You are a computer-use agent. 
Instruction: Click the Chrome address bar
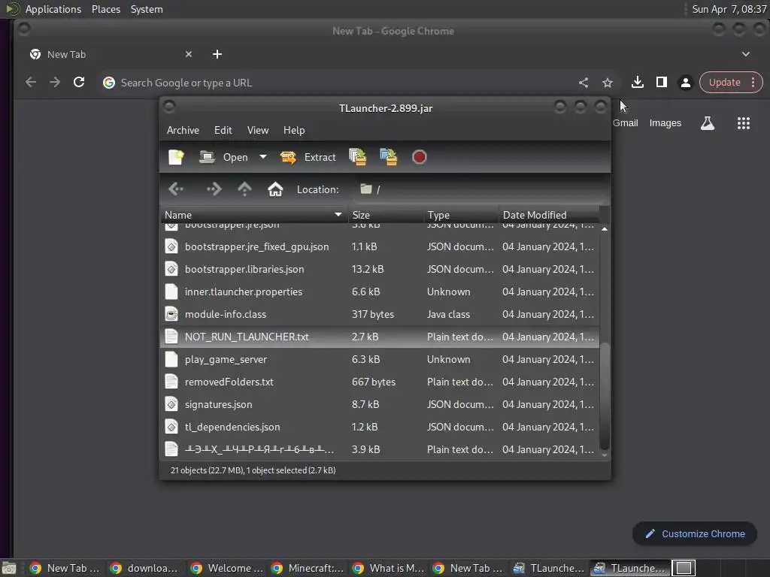pos(339,83)
